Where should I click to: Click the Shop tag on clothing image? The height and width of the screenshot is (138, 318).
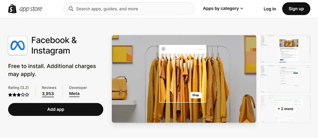click(x=196, y=95)
